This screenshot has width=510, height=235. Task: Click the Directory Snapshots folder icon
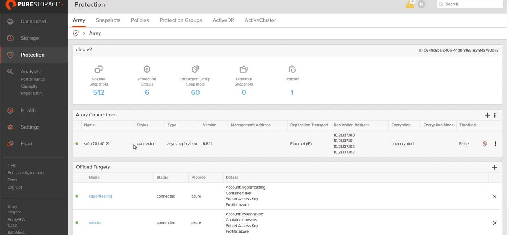click(x=244, y=69)
